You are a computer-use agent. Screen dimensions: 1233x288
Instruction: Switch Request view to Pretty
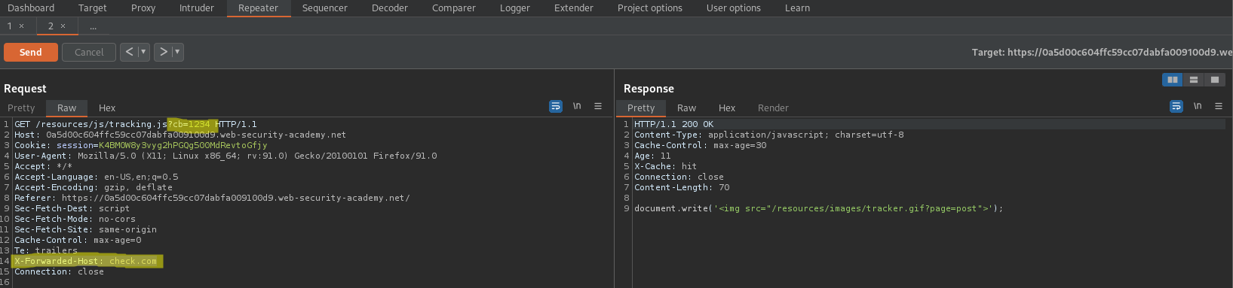point(21,108)
